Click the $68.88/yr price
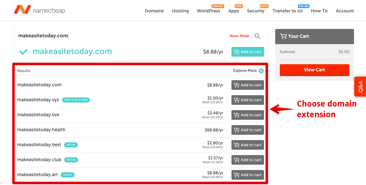This screenshot has width=366, height=185. pos(214,130)
